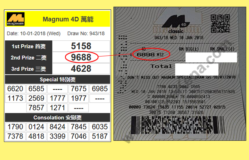Screen dimensions: 249x160
Task: Click ticket code '778B 0237 D002 D565'
Action: tap(178, 87)
